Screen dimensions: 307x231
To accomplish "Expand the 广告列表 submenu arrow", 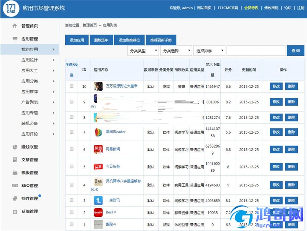I will pyautogui.click(x=53, y=102).
